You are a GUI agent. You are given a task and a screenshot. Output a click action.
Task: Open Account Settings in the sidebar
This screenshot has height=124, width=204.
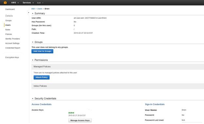coord(12,43)
